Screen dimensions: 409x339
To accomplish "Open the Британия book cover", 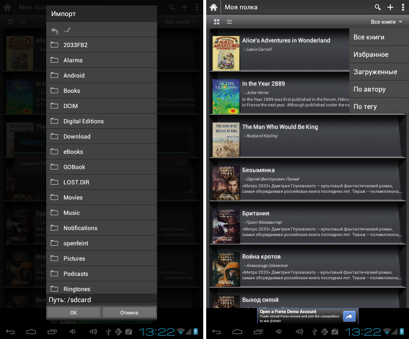I will point(226,226).
